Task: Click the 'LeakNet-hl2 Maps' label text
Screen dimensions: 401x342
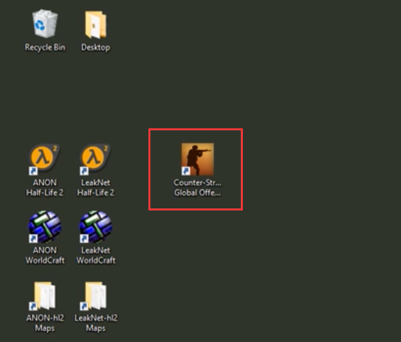Action: 96,323
